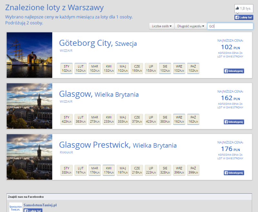
Task: Pick SIE 328 PLN for Glasgow Prestwick
Action: [x=165, y=170]
